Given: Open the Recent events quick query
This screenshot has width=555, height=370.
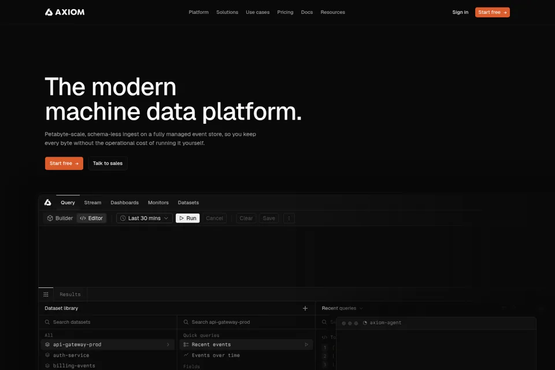Looking at the screenshot, I should coord(246,345).
